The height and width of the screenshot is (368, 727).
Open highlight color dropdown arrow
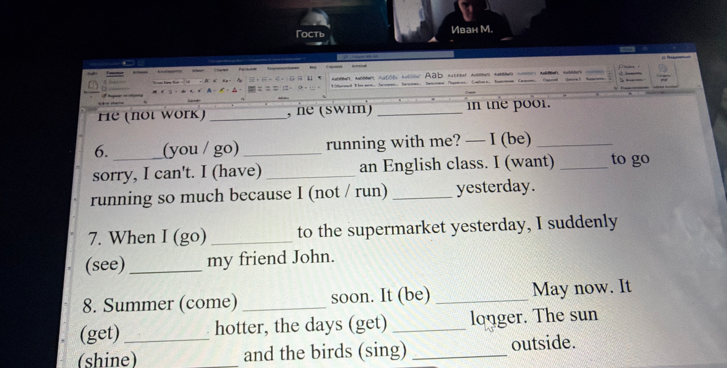pos(228,90)
